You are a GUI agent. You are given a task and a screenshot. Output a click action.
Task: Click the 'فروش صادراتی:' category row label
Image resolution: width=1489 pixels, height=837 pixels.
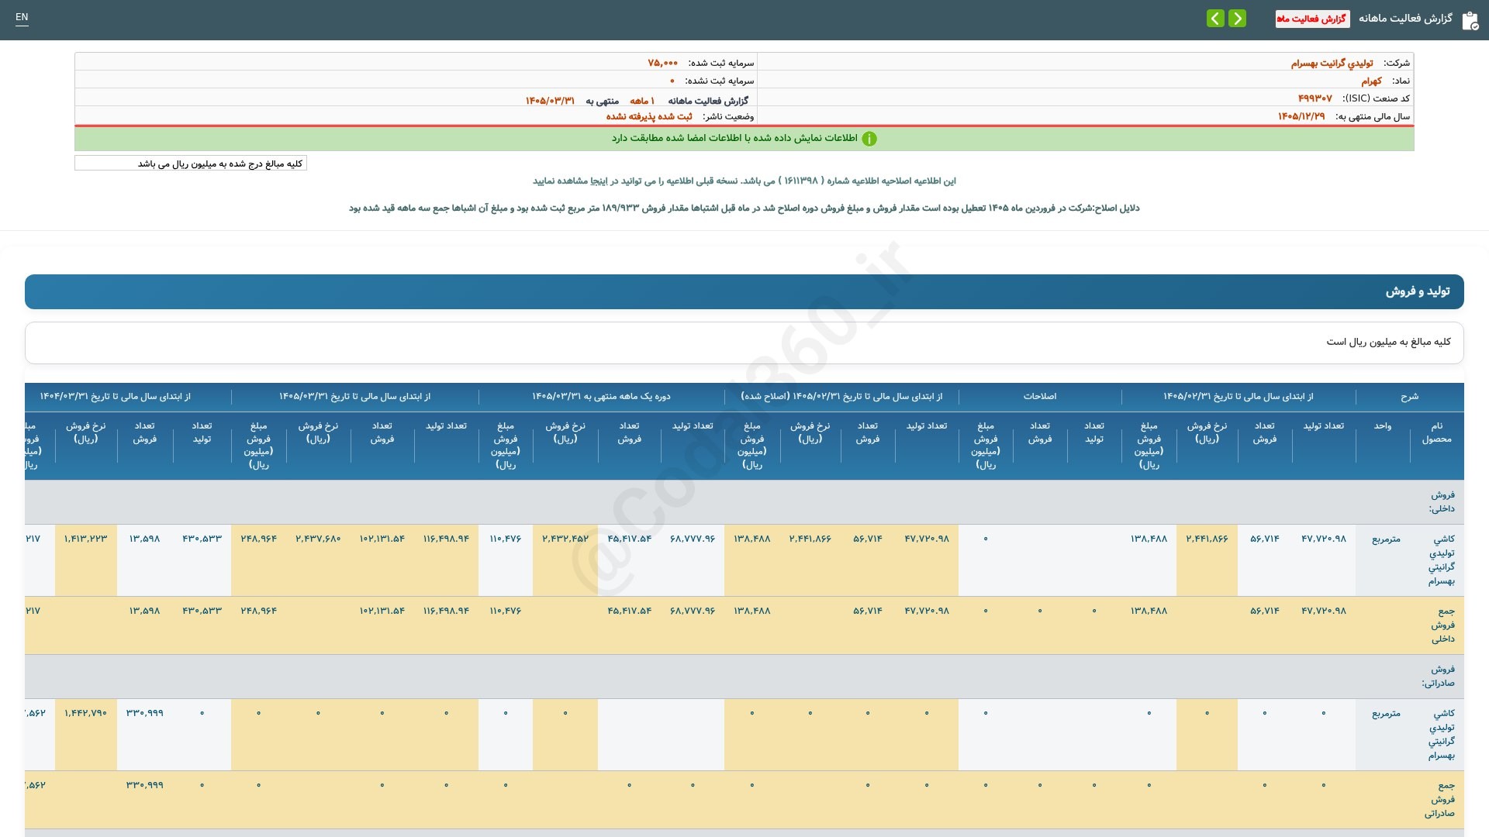(x=1439, y=676)
